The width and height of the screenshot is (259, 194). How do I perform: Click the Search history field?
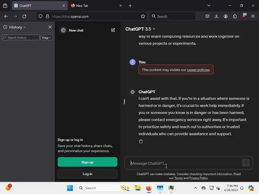click(21, 37)
